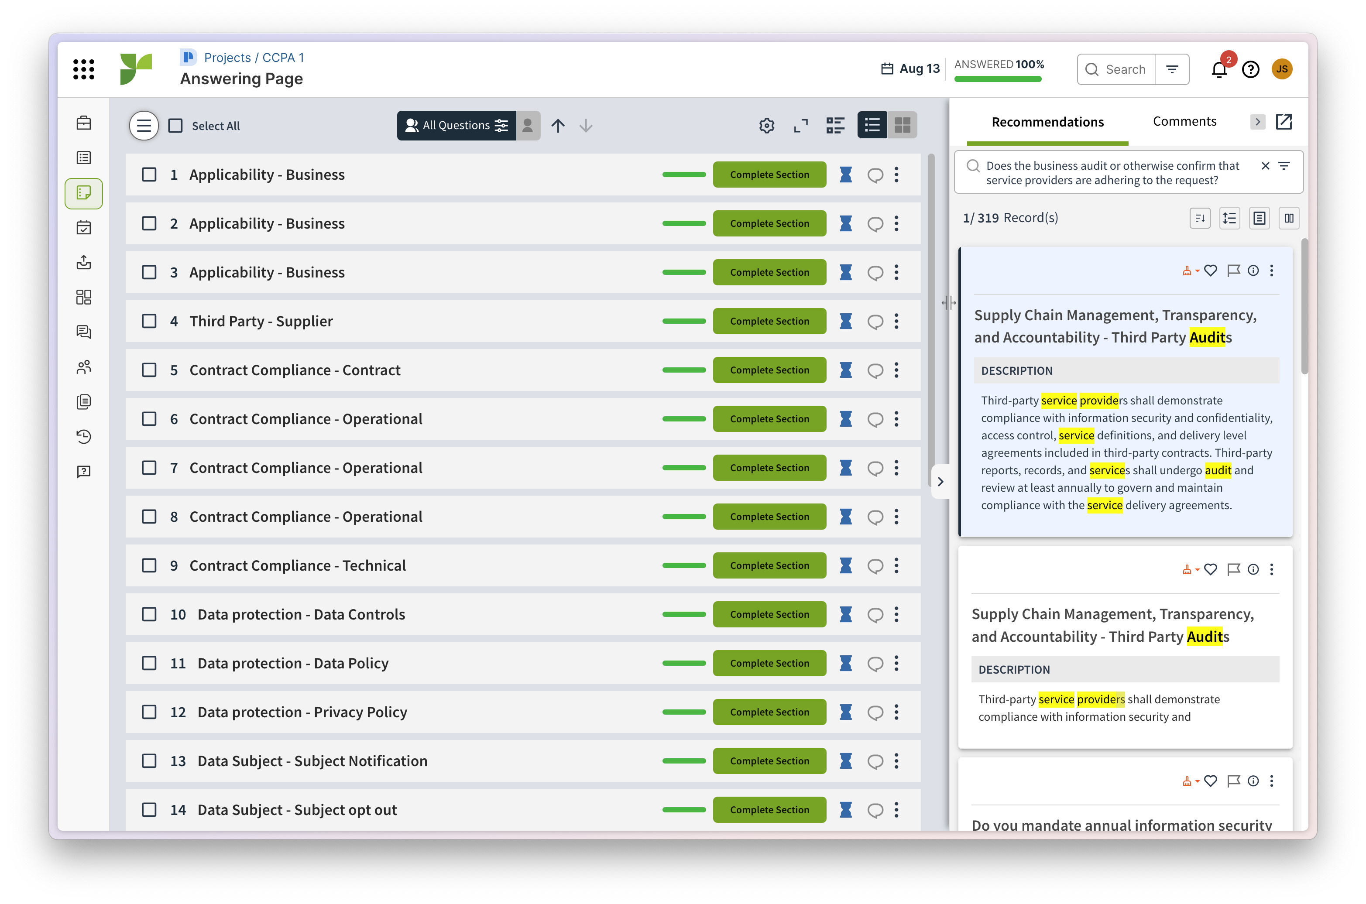Collapse the recommendations side panel chevron

(940, 481)
